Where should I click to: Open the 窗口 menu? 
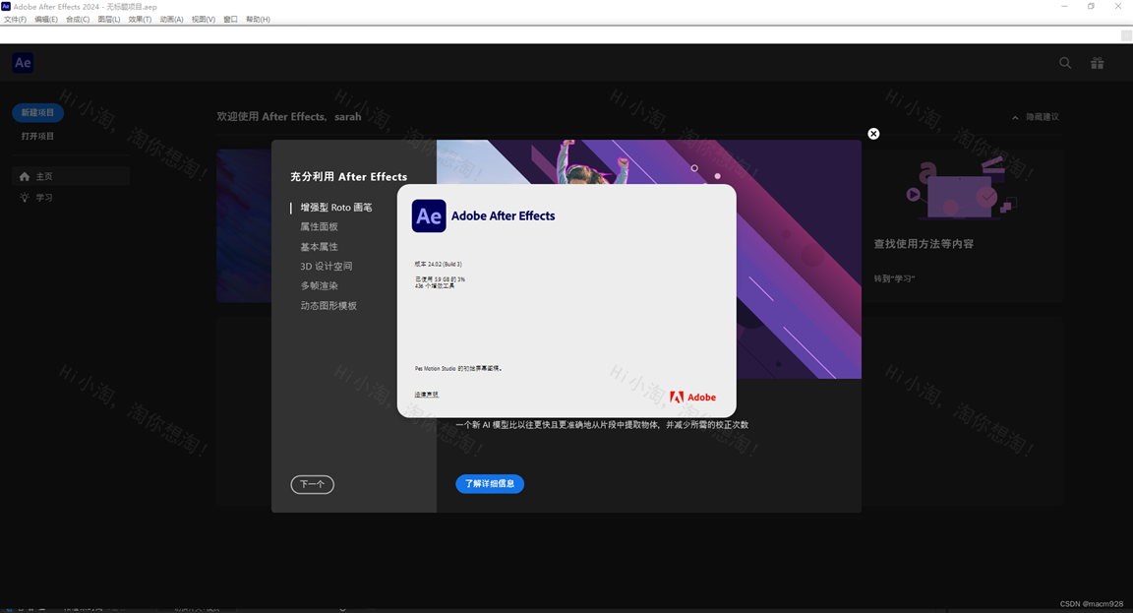pos(230,20)
